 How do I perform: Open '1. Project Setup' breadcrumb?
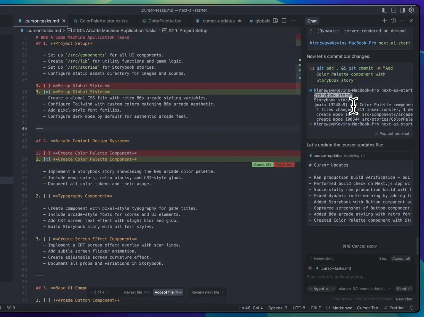(x=185, y=31)
